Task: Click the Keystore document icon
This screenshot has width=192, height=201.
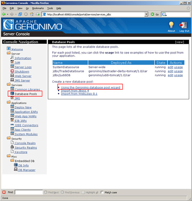Action: click(12, 151)
